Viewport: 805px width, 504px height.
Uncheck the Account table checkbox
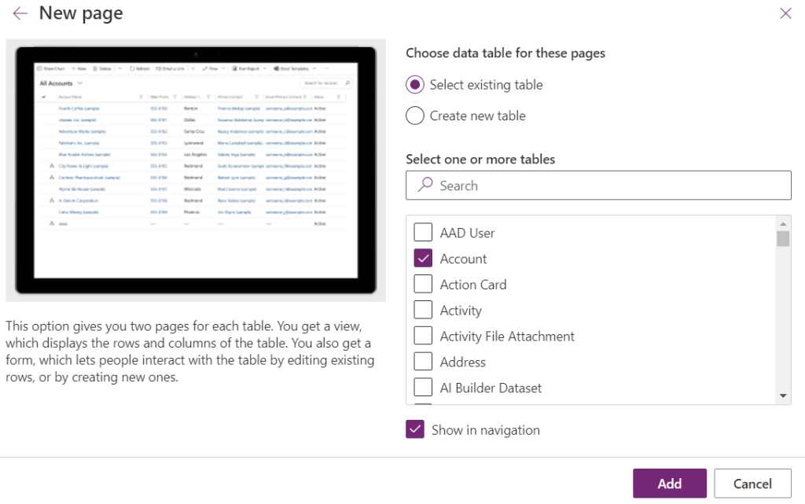tap(423, 259)
